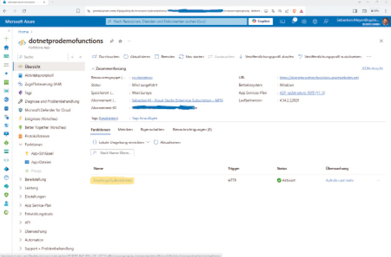Open the feedback icon in the header
The image size is (391, 257).
click(326, 21)
